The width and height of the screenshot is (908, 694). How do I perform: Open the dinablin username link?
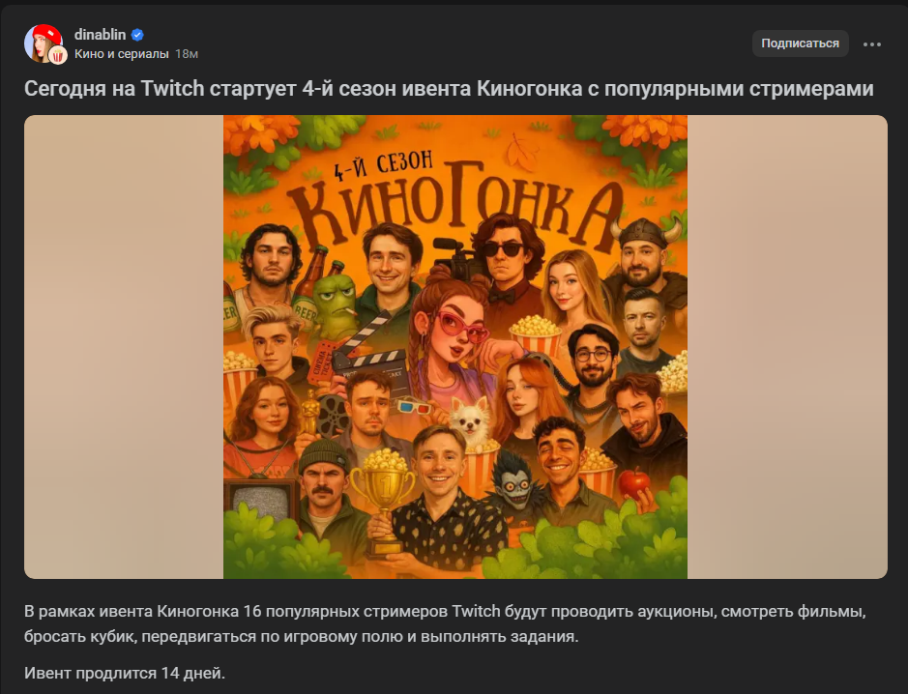click(100, 35)
